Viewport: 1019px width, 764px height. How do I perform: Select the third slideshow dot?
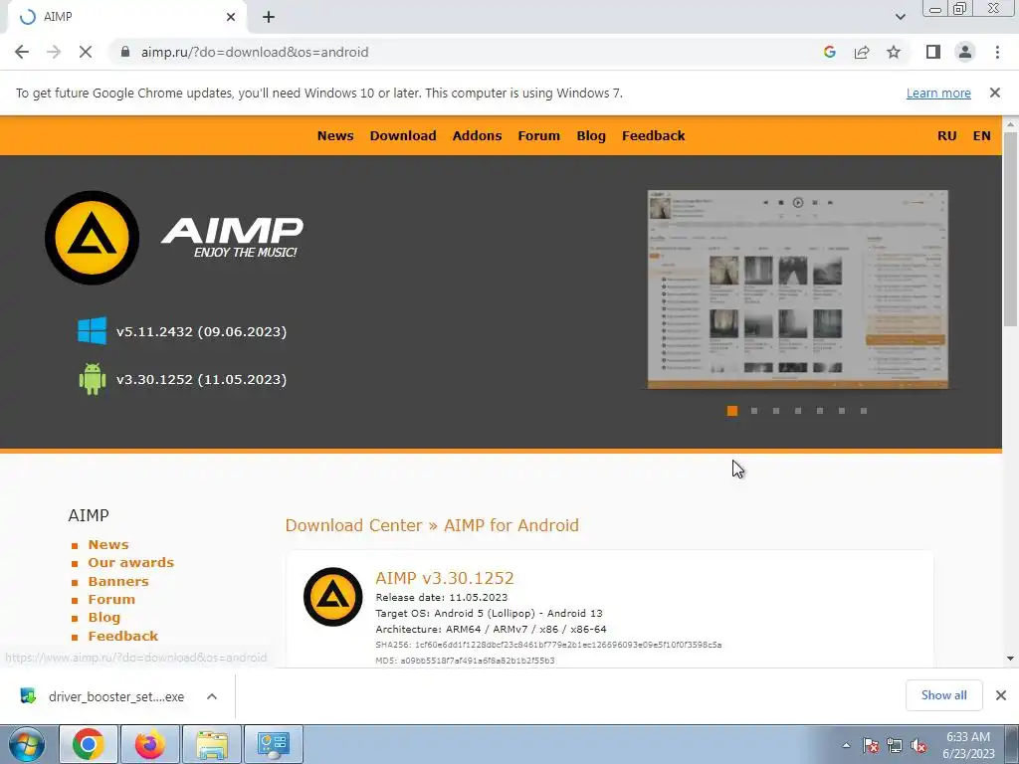click(x=776, y=411)
